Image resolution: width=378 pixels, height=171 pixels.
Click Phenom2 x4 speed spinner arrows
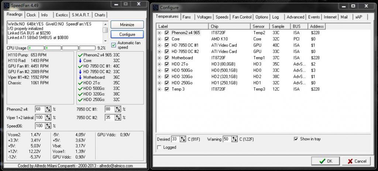click(48, 109)
